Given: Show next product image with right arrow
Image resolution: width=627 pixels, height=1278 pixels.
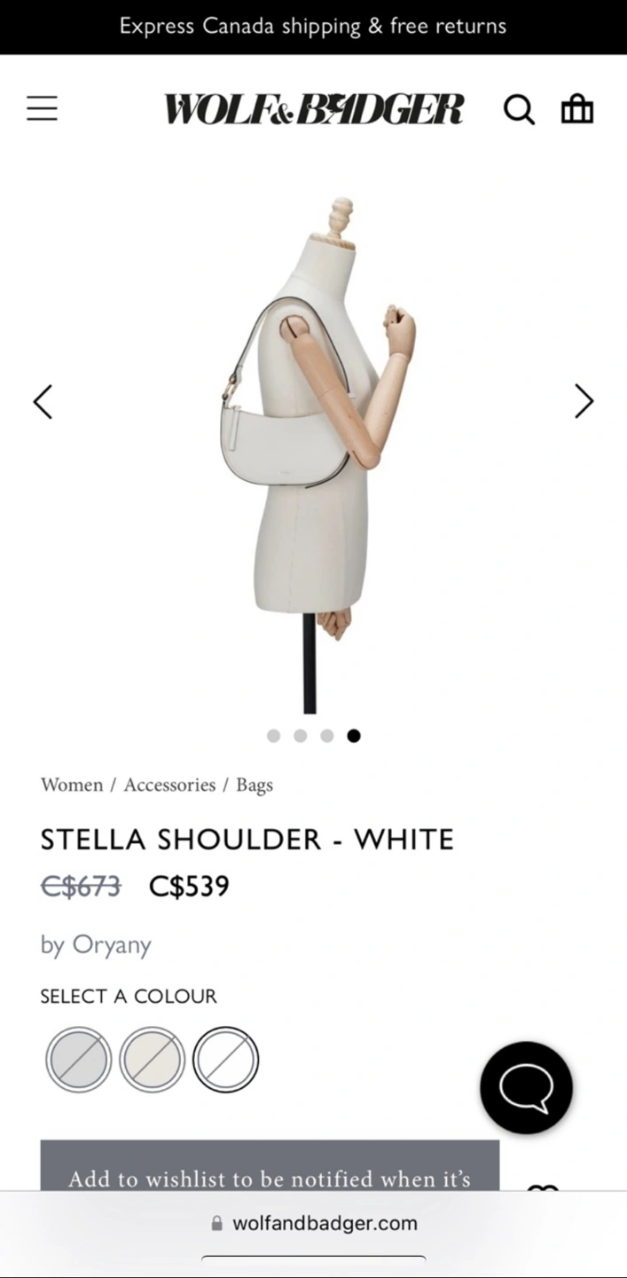Looking at the screenshot, I should [x=584, y=401].
